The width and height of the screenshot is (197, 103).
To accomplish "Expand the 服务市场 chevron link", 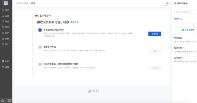I will 179,48.
